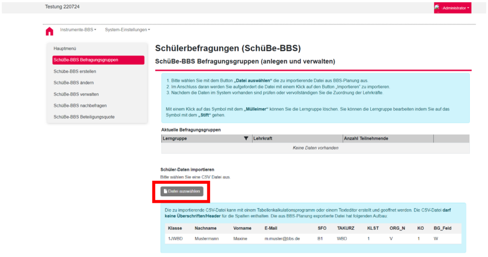Image resolution: width=488 pixels, height=257 pixels.
Task: Click the example email m.muster@bbs.de cell
Action: click(282, 238)
